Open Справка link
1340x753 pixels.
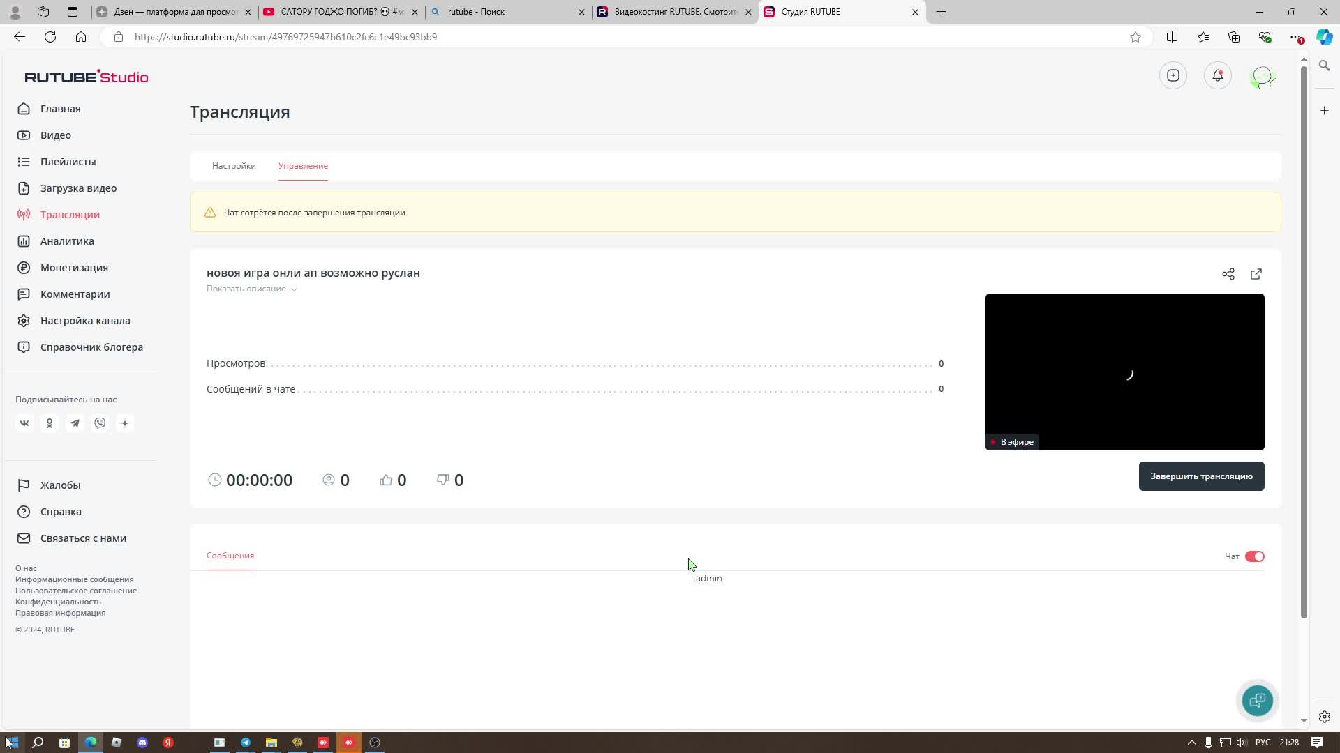(x=61, y=512)
